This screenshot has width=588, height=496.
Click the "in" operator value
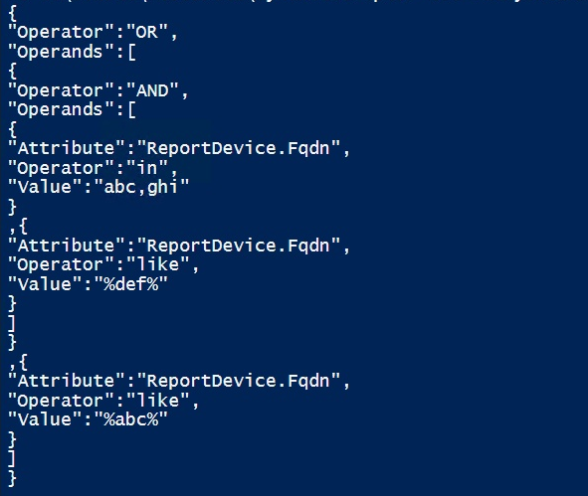(x=146, y=168)
